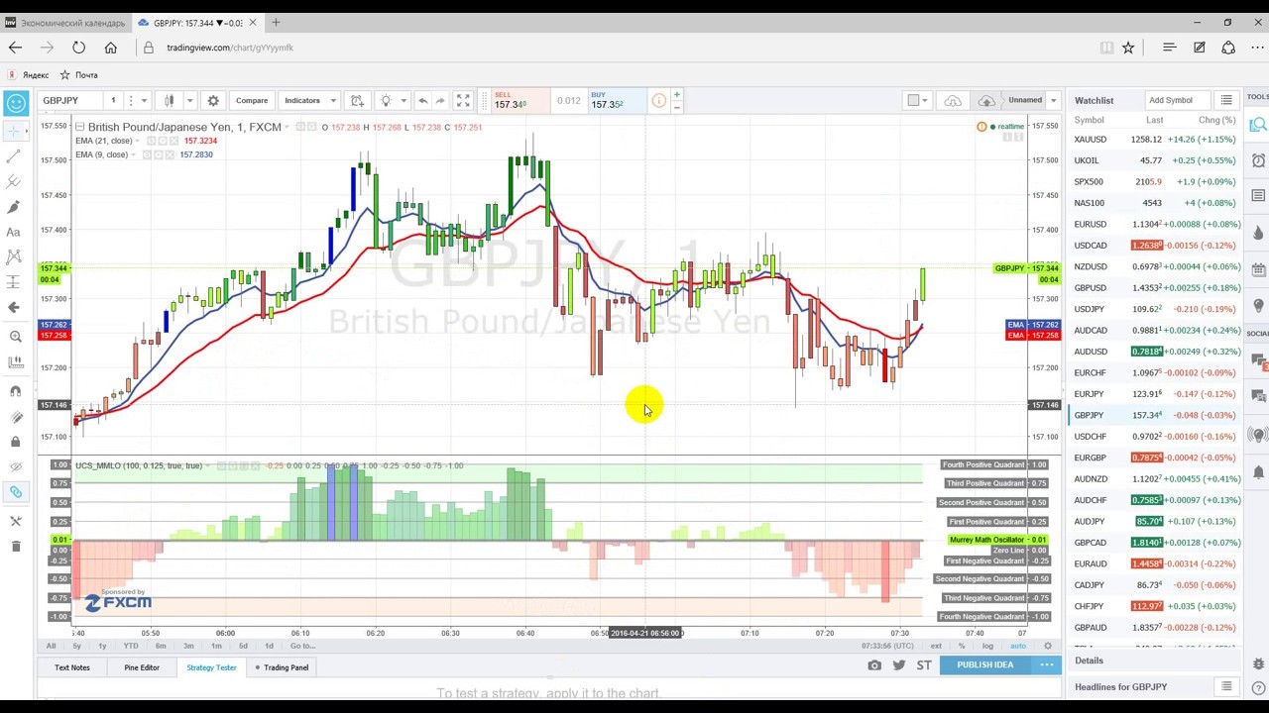1269x713 pixels.
Task: Open the watchlist list menu icon
Action: (1226, 100)
